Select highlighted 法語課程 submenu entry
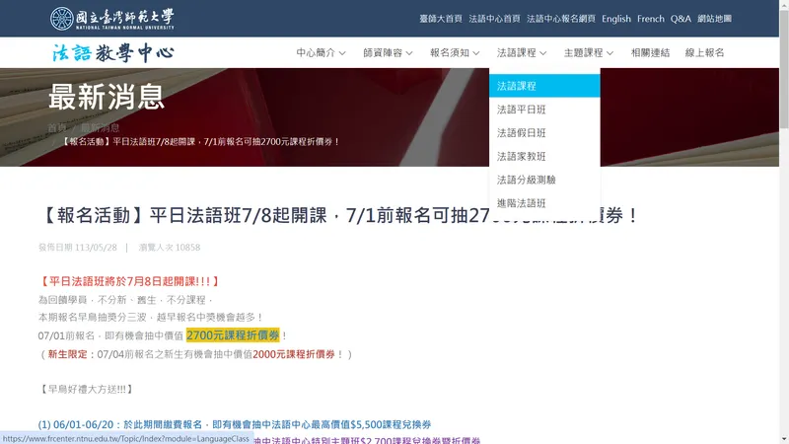The height and width of the screenshot is (444, 789). [x=544, y=86]
